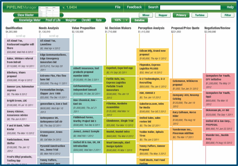Click the Dateline button
238x166 pixels.
139,20
